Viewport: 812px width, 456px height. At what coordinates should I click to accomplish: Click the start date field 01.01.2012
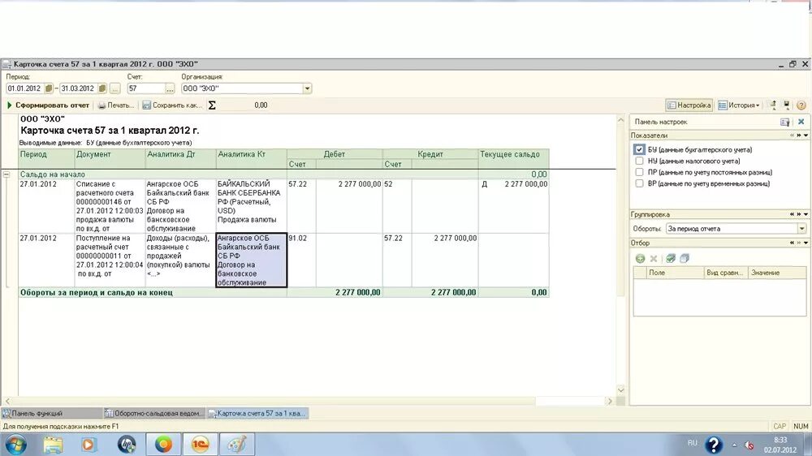pos(25,88)
